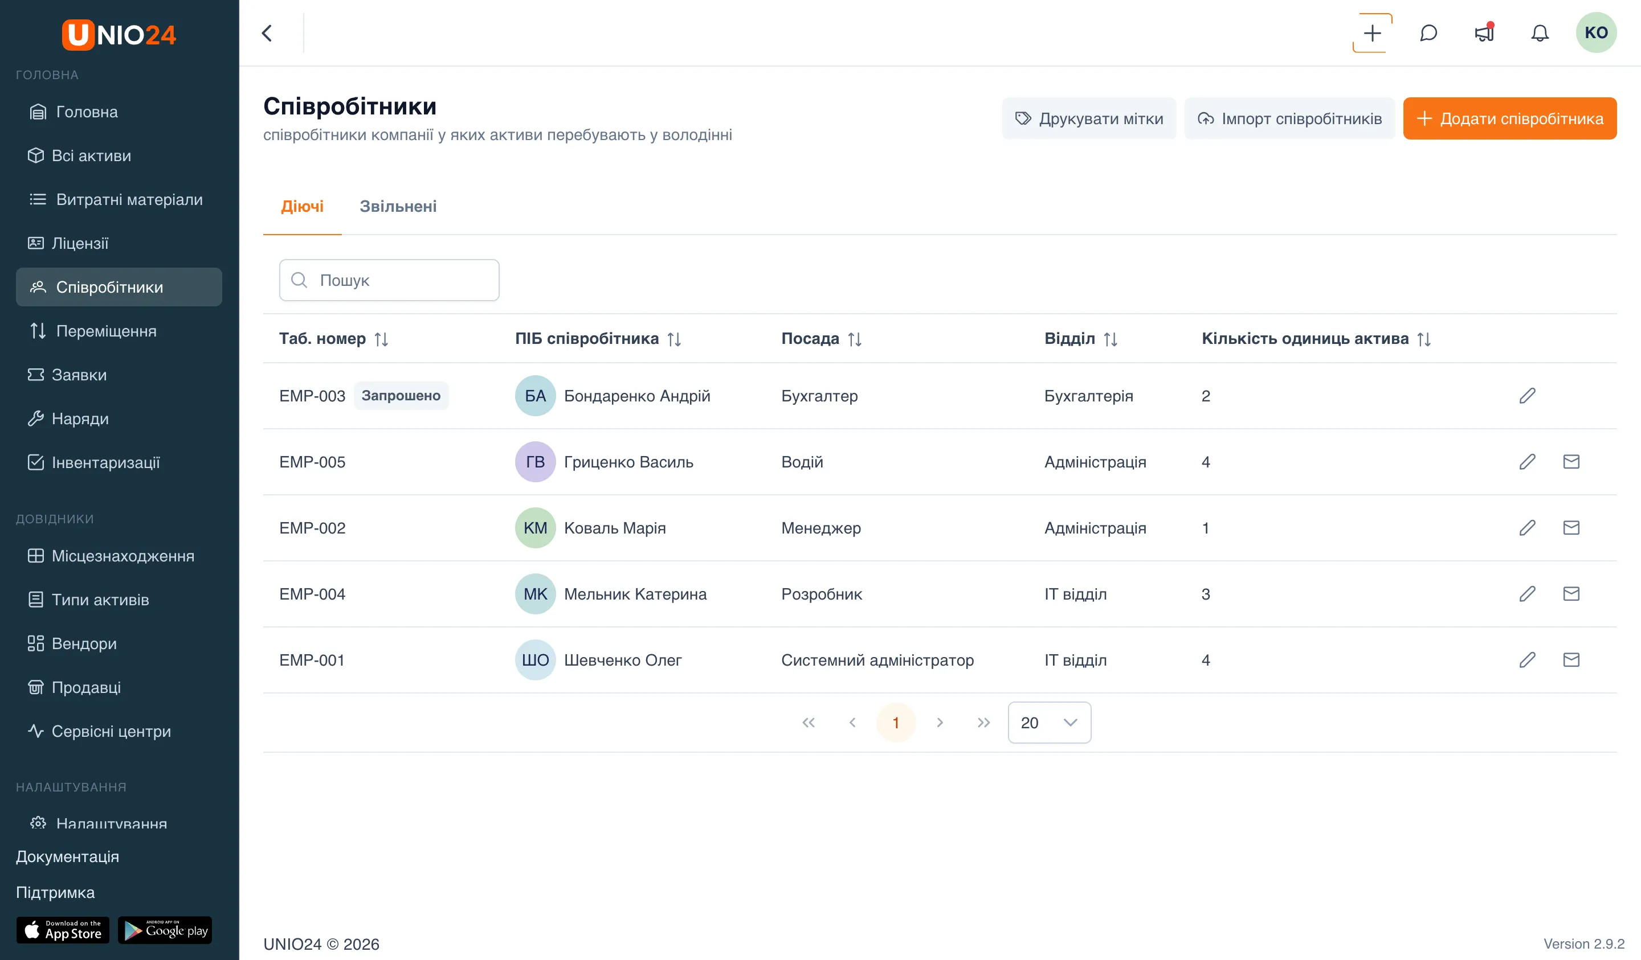Image resolution: width=1641 pixels, height=960 pixels.
Task: Open the chat messages icon
Action: click(x=1427, y=32)
